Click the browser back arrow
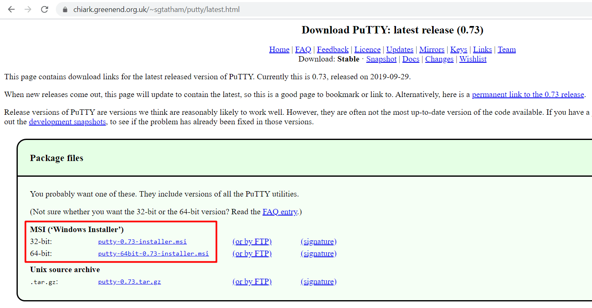The width and height of the screenshot is (592, 308). coord(11,9)
